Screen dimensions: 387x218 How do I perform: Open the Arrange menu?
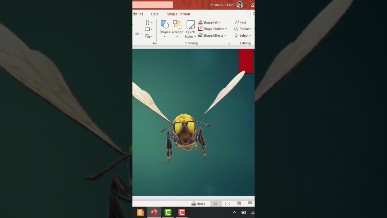pos(177,29)
